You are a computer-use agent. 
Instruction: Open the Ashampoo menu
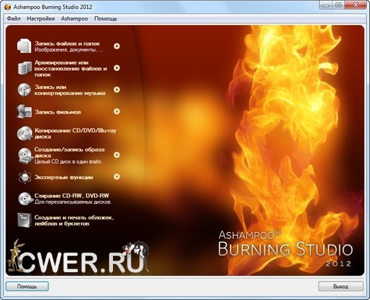pos(74,19)
